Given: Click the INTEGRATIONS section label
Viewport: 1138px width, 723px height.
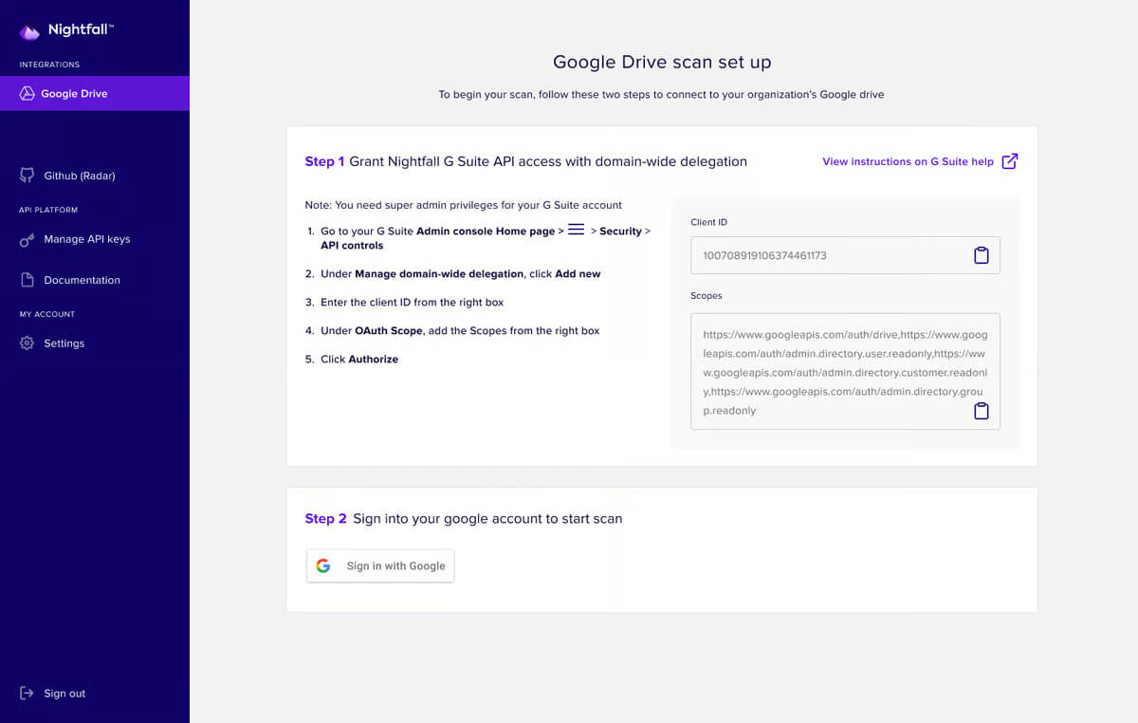Looking at the screenshot, I should tap(49, 65).
